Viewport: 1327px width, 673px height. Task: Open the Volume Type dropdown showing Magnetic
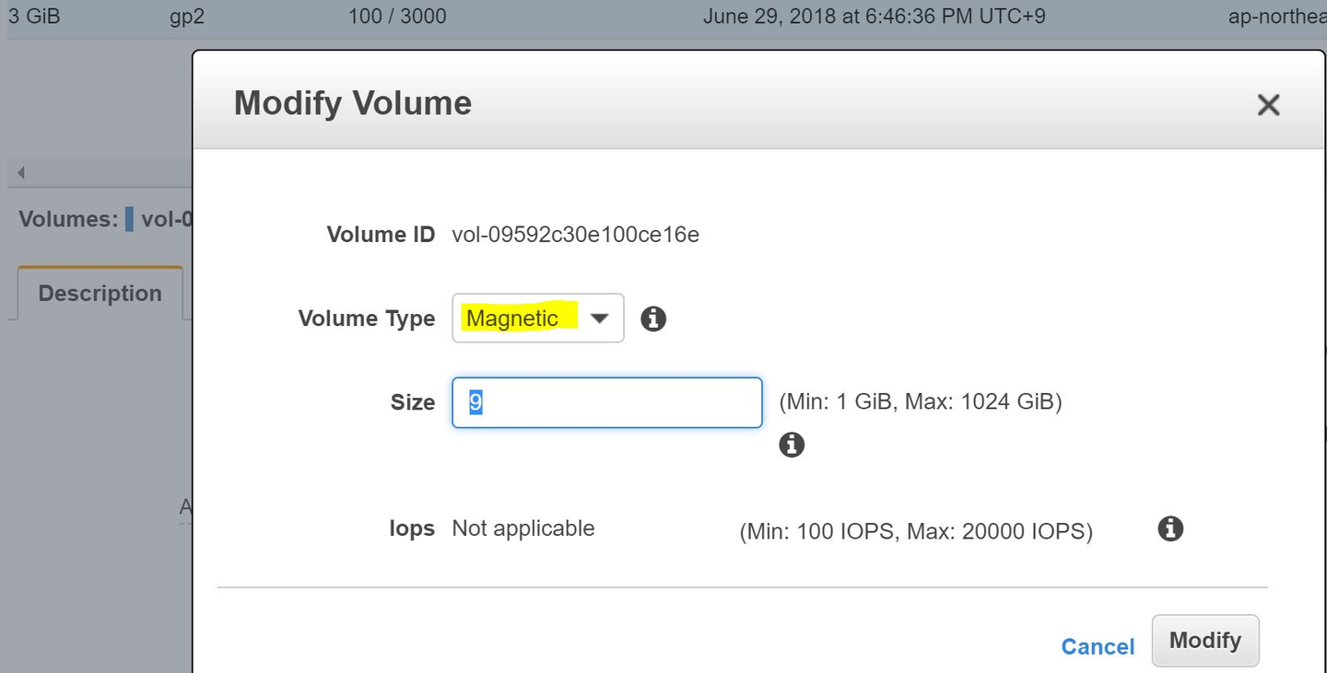click(x=537, y=319)
